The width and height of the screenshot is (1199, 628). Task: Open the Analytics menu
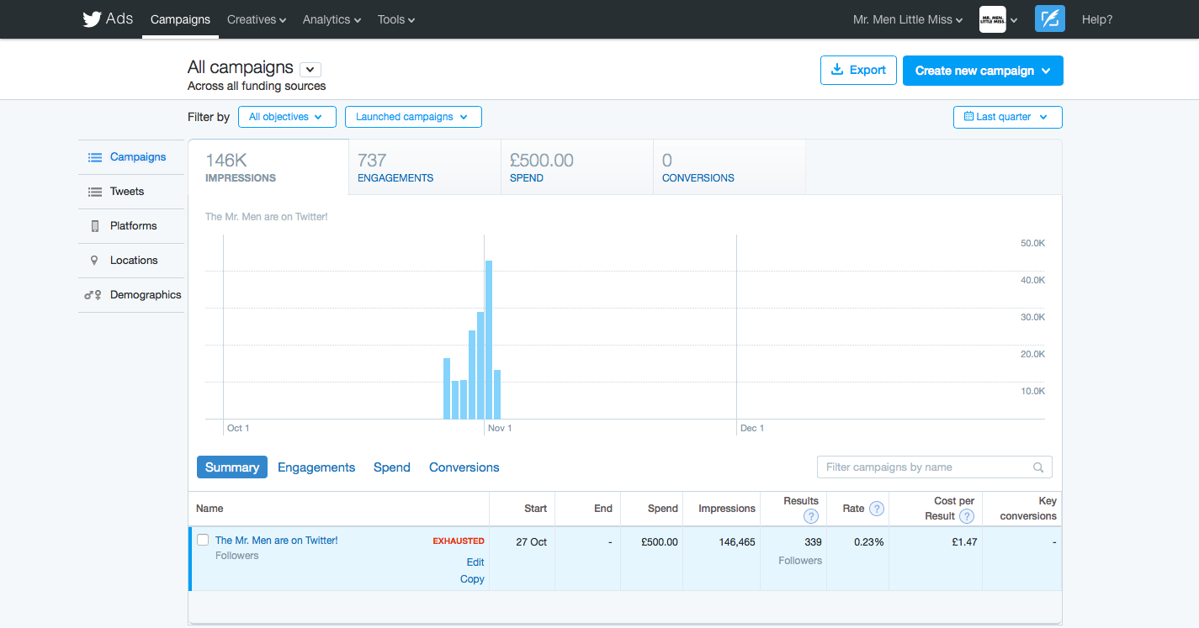pyautogui.click(x=332, y=19)
